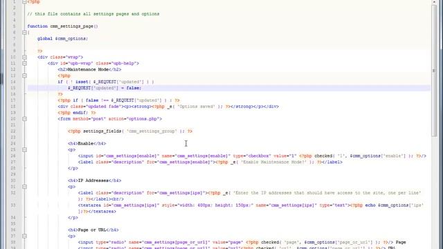Click line number 12 in the gutter

(x=13, y=69)
